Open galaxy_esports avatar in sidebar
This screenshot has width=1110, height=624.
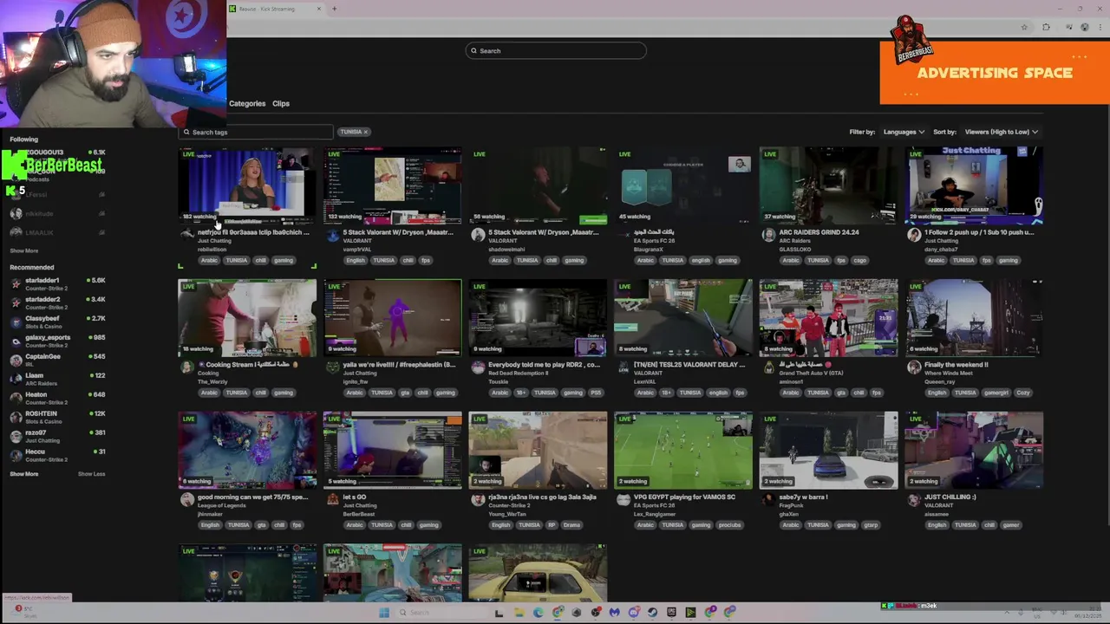[16, 341]
